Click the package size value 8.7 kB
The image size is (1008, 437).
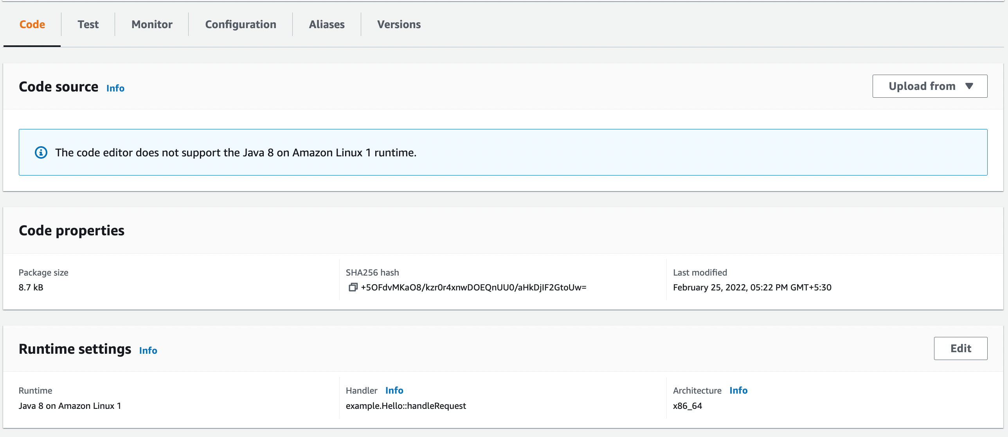point(31,287)
